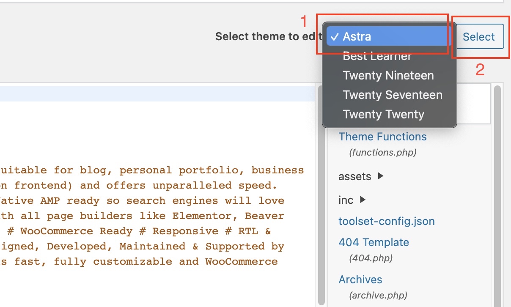The width and height of the screenshot is (511, 307).
Task: Click 'Select theme to edit' label
Action: 269,36
